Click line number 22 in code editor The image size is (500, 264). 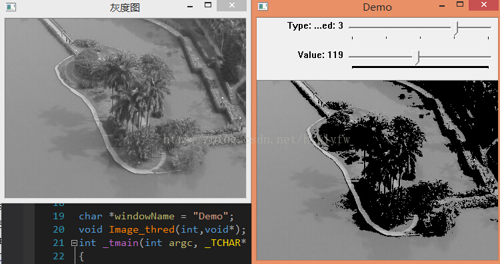(59, 256)
